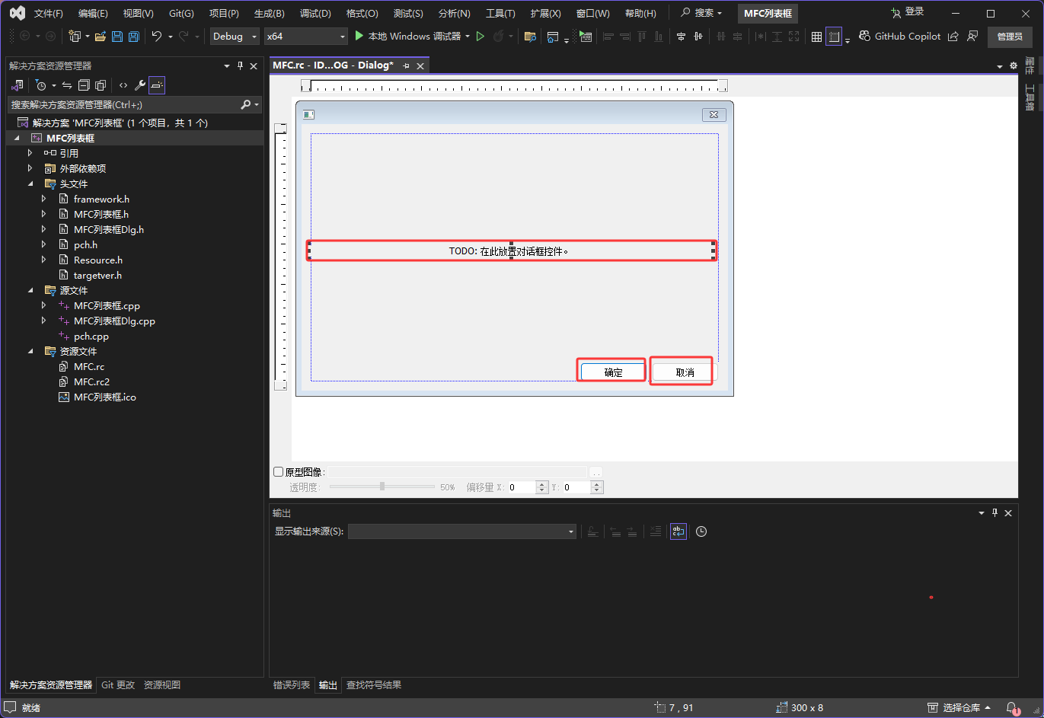Click the Undo arrow icon

157,37
